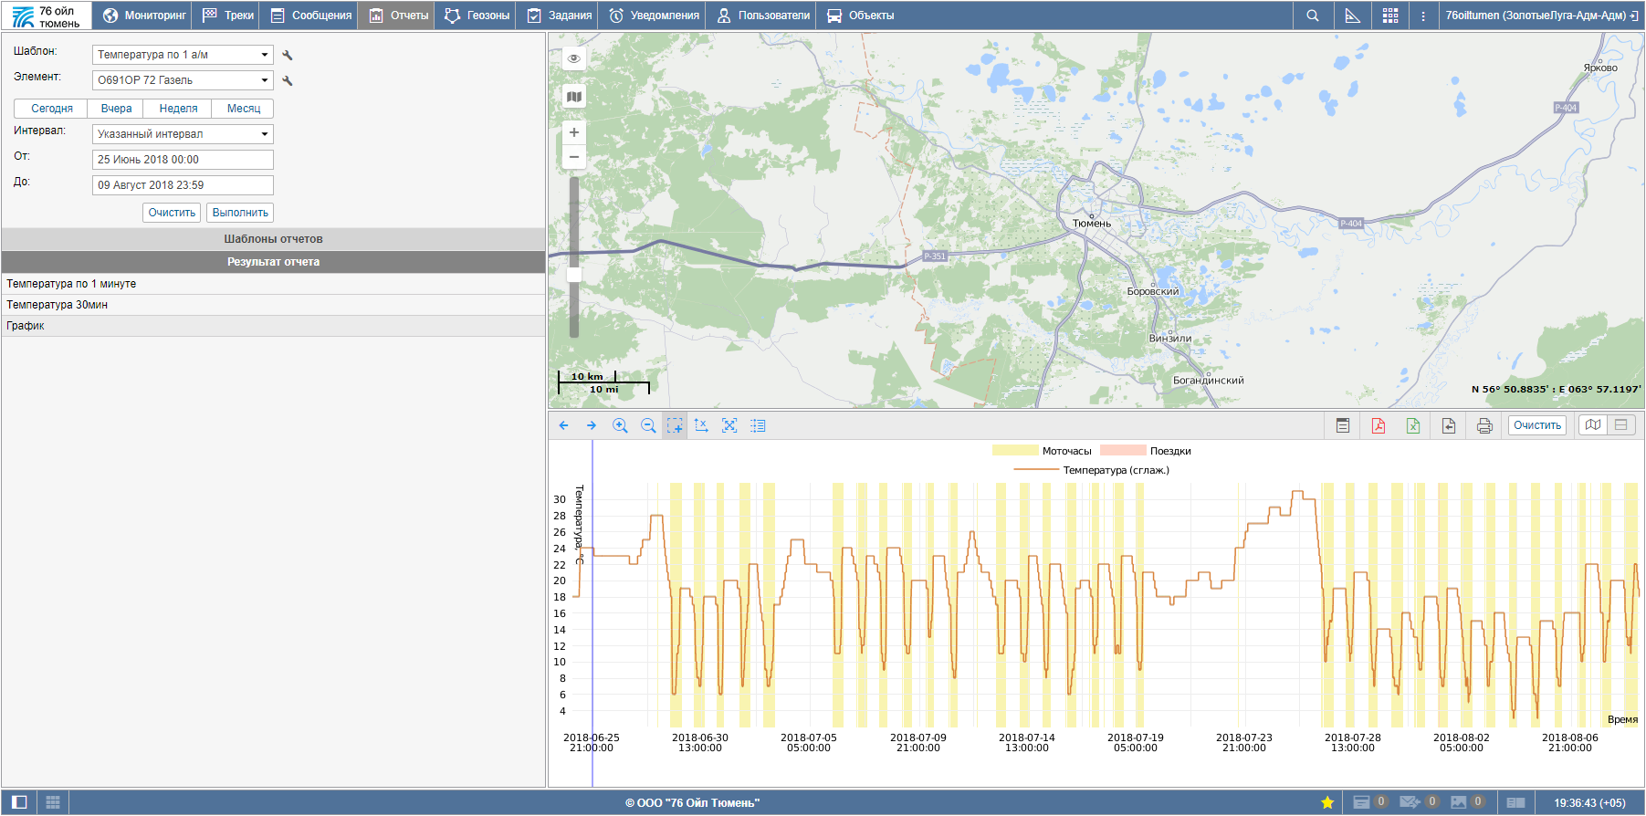Toggle the map view button in chart toolbar
The height and width of the screenshot is (816, 1646).
tap(1593, 425)
